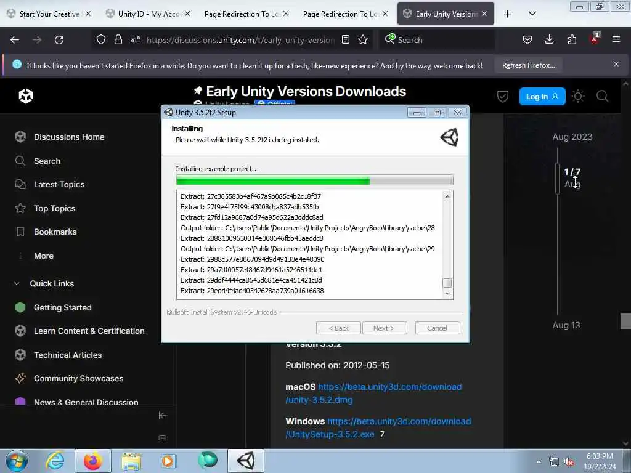View site security padlock info

(x=118, y=39)
